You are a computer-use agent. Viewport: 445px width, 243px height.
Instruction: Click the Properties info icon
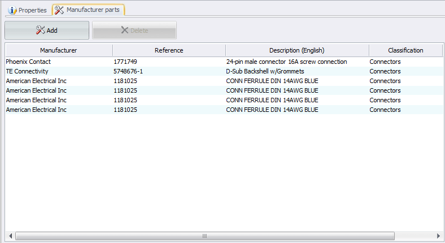click(12, 10)
